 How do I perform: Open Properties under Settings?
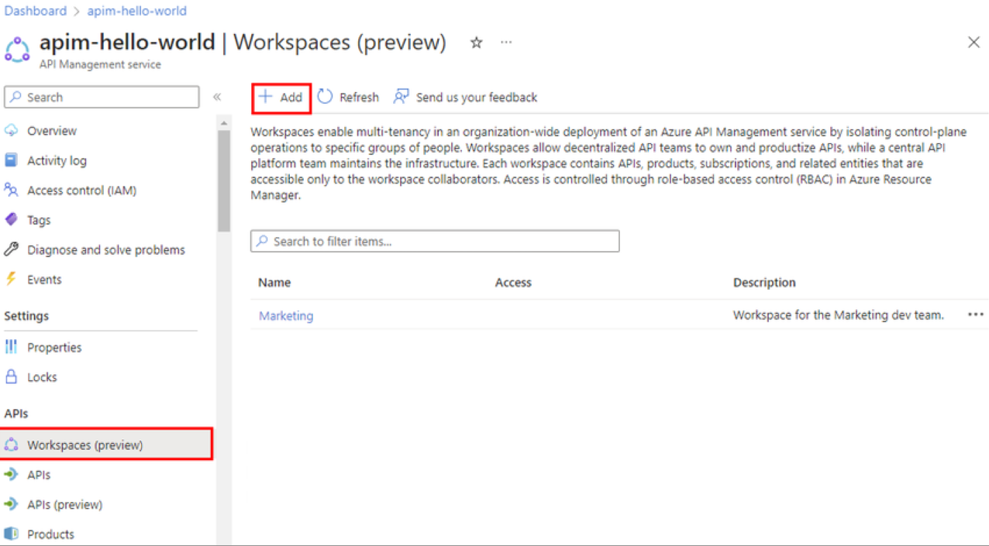click(x=54, y=347)
